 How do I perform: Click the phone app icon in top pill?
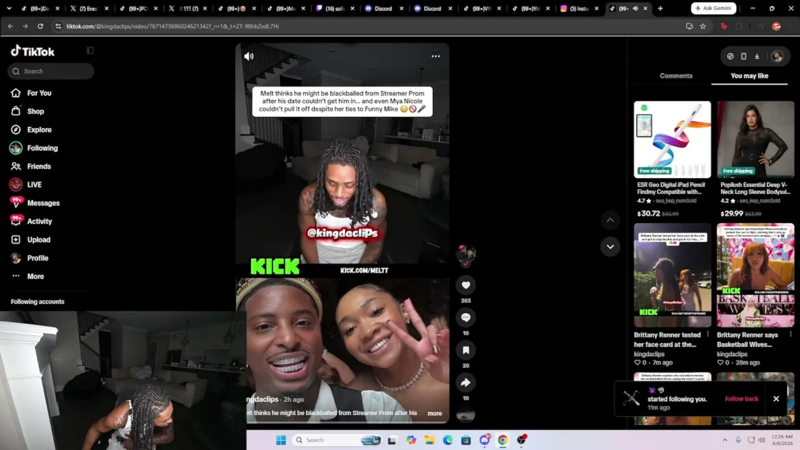tap(743, 56)
